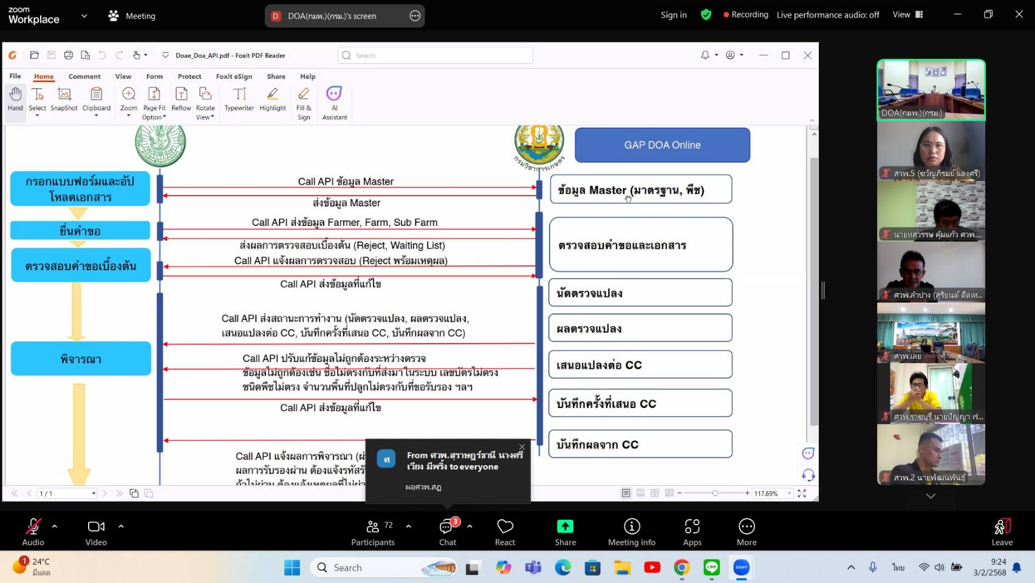Image resolution: width=1035 pixels, height=583 pixels.
Task: Expand chat options arrow
Action: [470, 527]
